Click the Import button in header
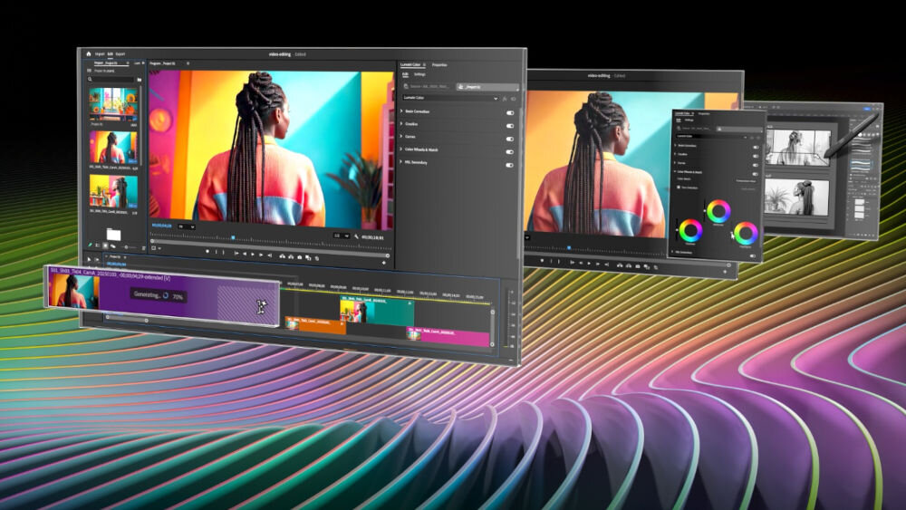Viewport: 906px width, 510px height. [x=100, y=53]
